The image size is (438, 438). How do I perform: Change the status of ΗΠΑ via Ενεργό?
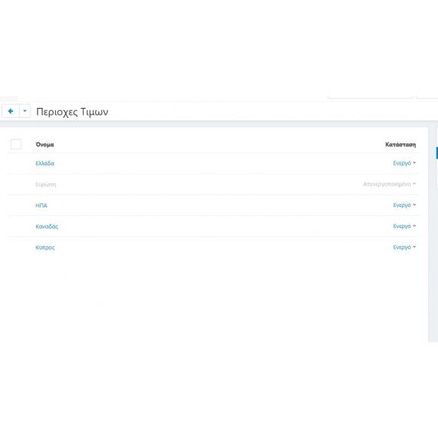coord(404,205)
